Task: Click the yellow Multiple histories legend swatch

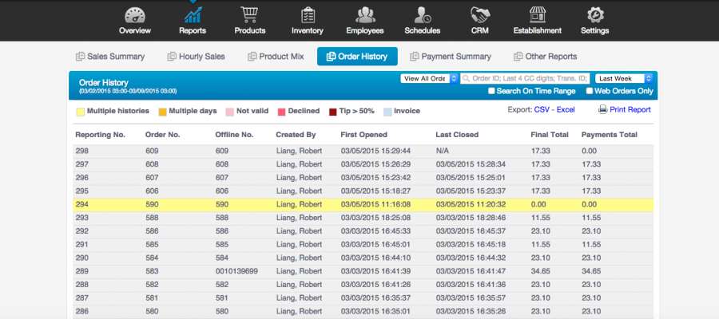Action: click(x=80, y=112)
